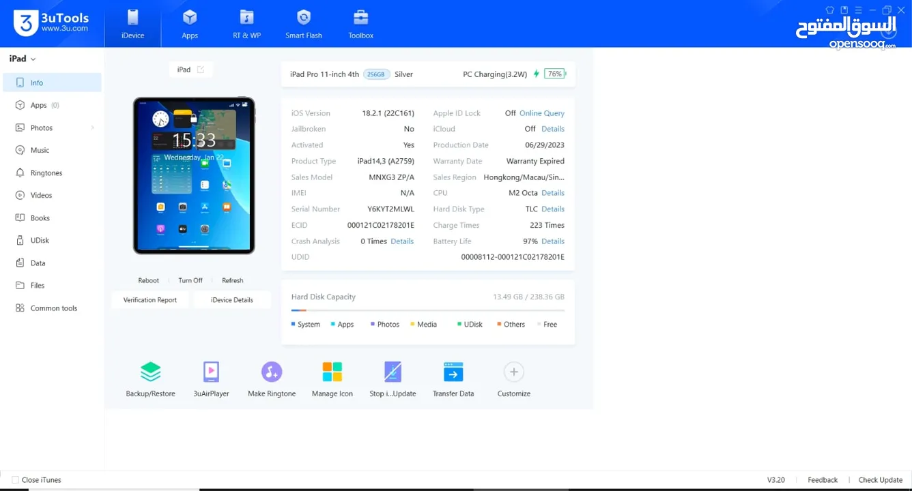Open Stop iOS Update tool
The width and height of the screenshot is (912, 491).
coord(393,379)
